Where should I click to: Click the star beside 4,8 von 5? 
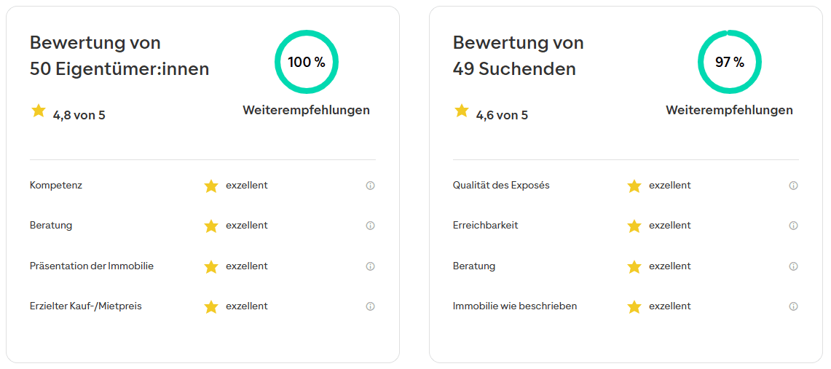[x=39, y=111]
